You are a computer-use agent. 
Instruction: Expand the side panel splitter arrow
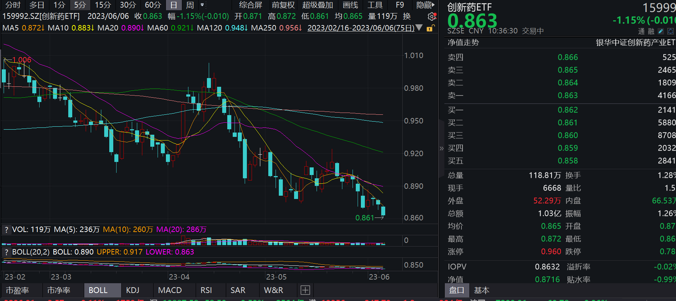point(441,149)
